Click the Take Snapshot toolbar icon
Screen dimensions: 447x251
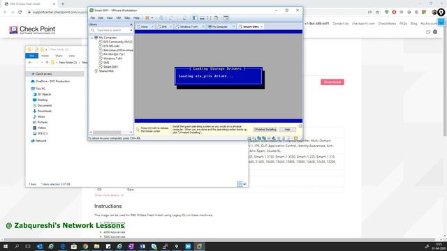170,18
